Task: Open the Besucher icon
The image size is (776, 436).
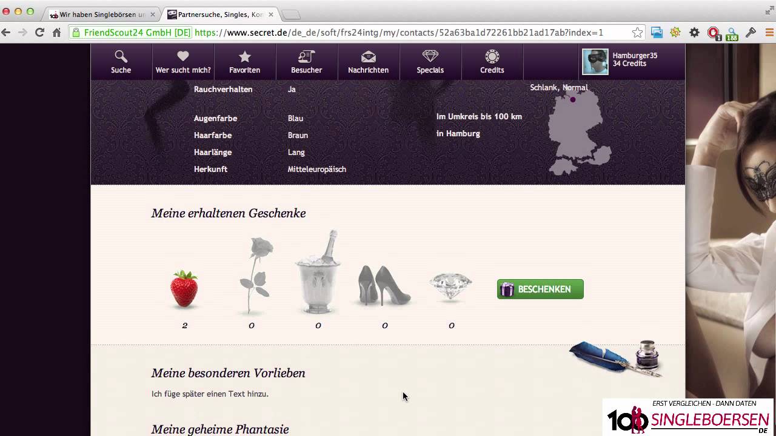Action: 306,56
